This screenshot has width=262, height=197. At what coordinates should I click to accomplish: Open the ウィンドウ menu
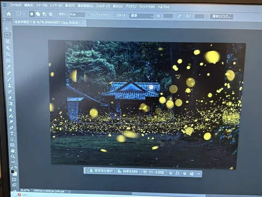point(147,7)
